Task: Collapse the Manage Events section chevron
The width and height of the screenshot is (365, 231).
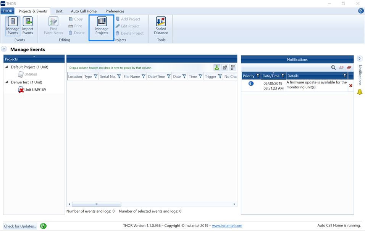Action: click(x=4, y=49)
